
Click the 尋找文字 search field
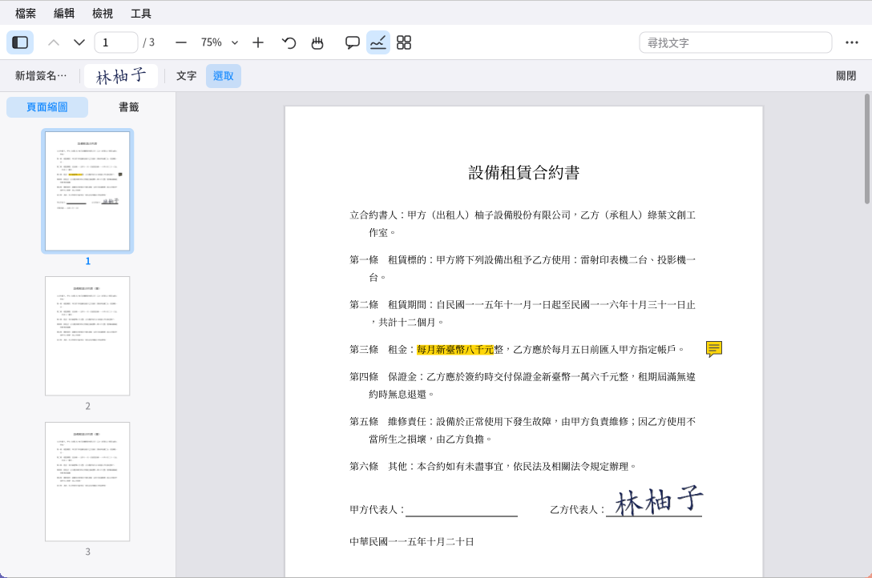click(x=735, y=42)
